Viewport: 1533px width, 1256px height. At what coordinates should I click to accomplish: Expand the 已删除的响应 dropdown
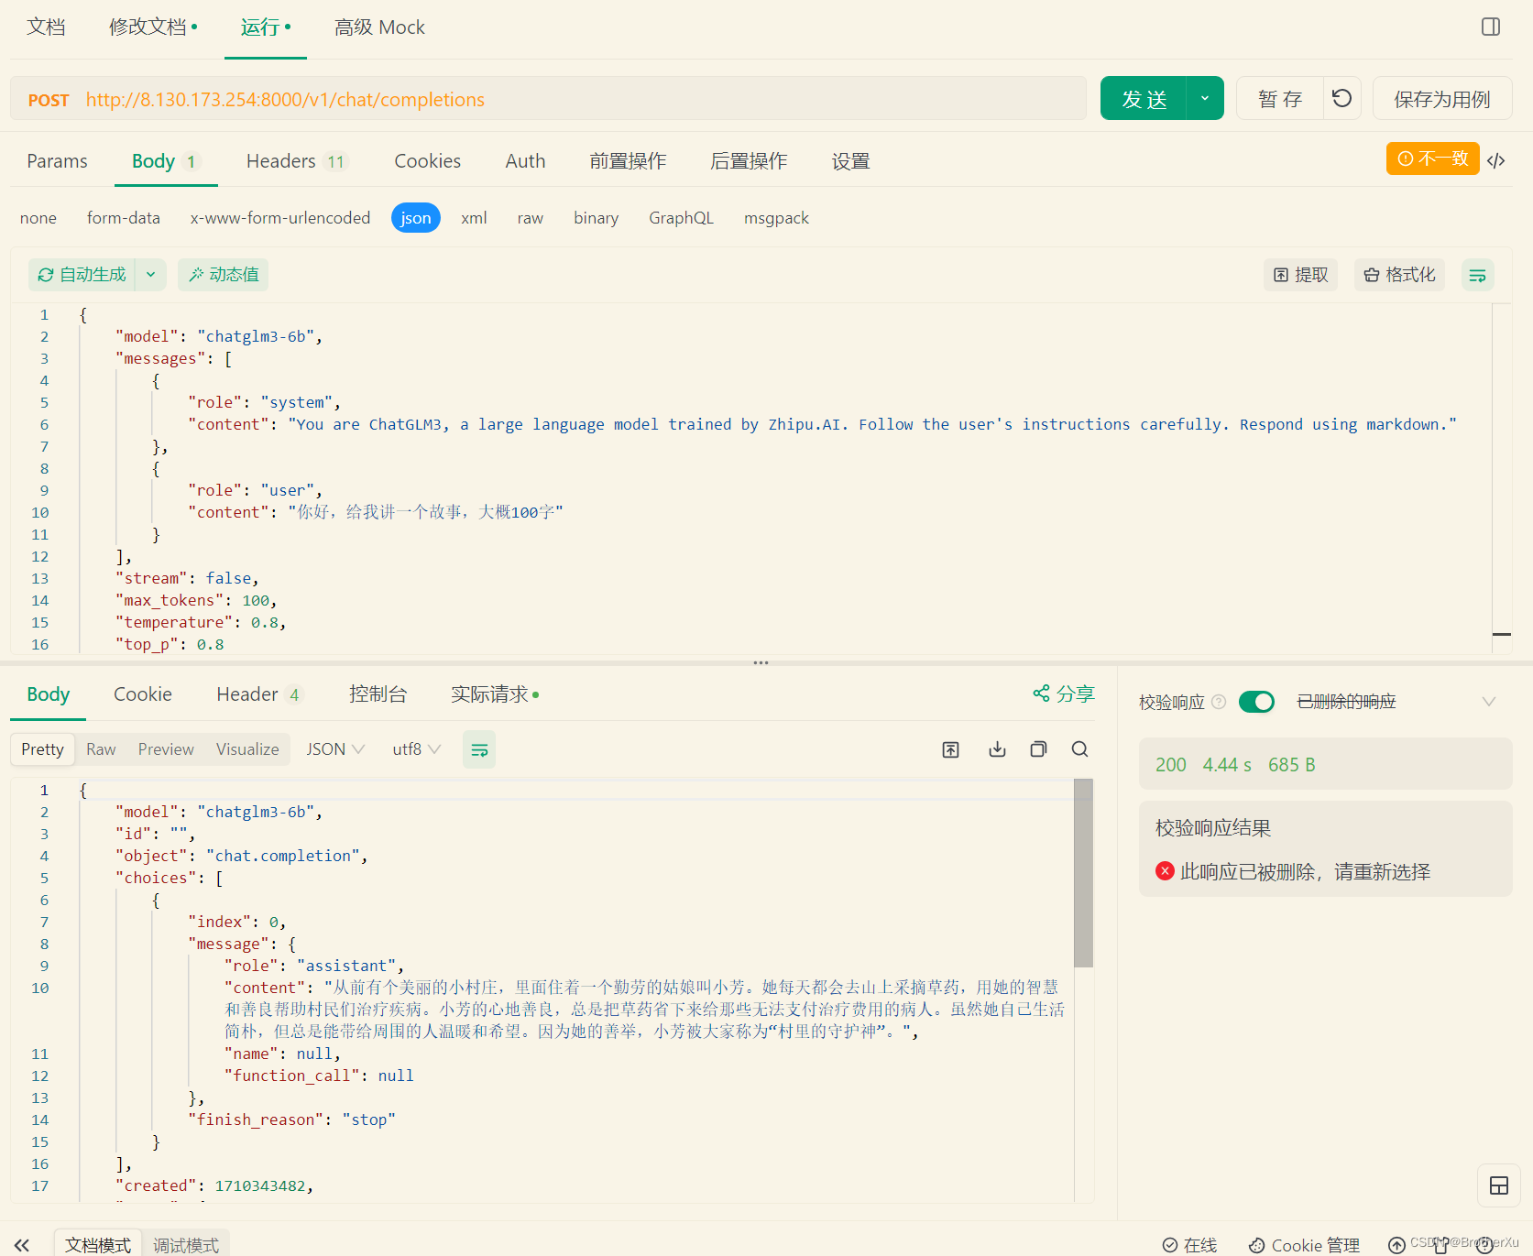[1489, 702]
